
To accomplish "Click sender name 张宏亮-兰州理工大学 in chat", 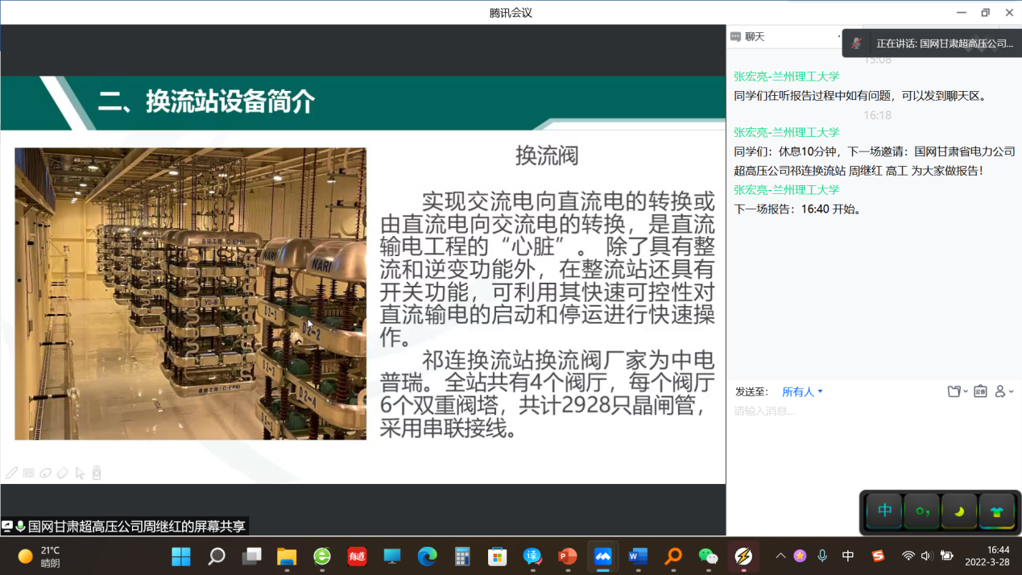I will pyautogui.click(x=786, y=77).
